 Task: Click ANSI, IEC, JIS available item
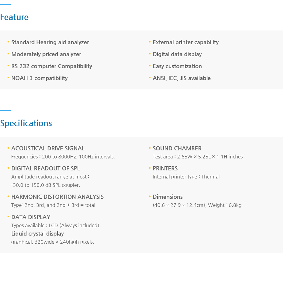click(181, 78)
